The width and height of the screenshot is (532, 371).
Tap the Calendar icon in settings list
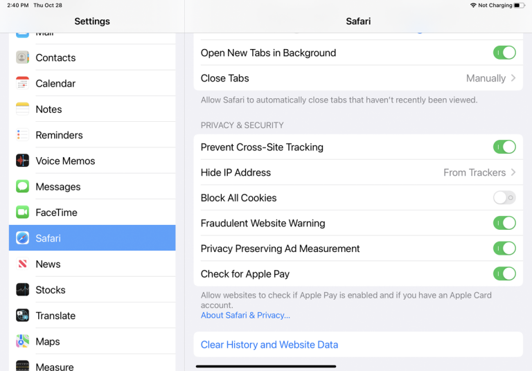23,83
